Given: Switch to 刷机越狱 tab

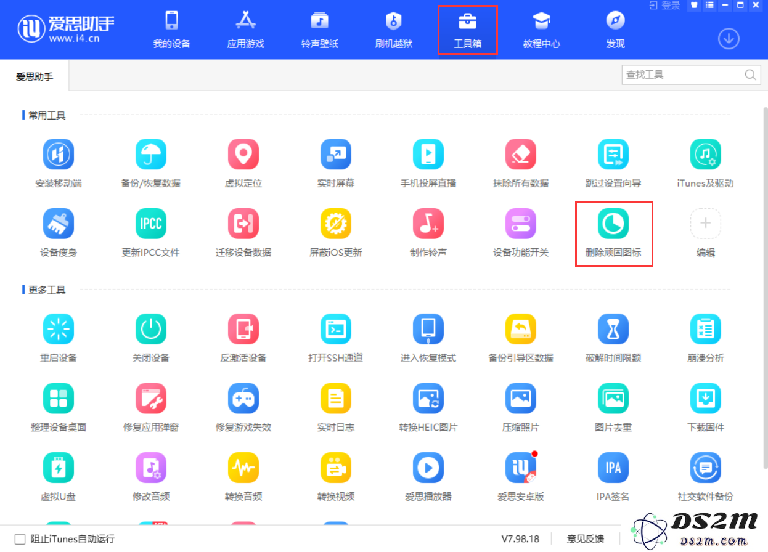Looking at the screenshot, I should [x=394, y=30].
